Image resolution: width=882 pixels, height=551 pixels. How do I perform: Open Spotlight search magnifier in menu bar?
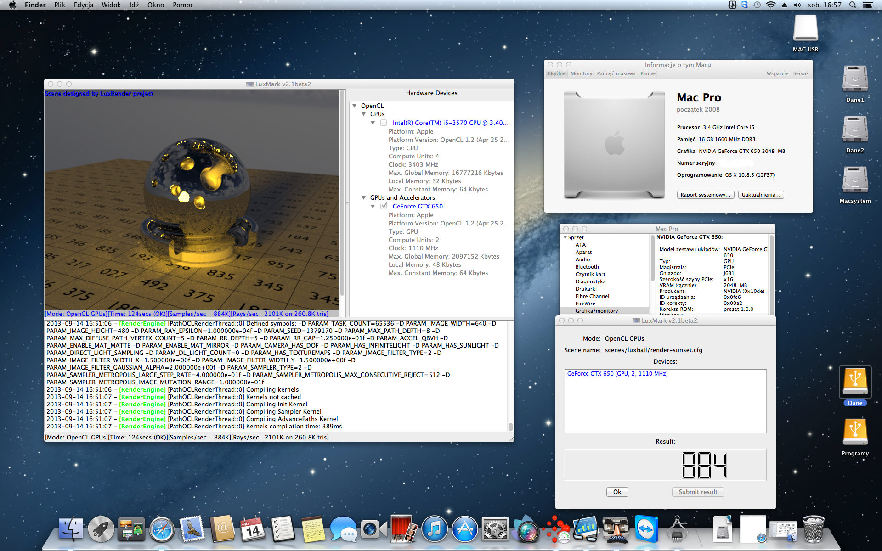(x=853, y=5)
